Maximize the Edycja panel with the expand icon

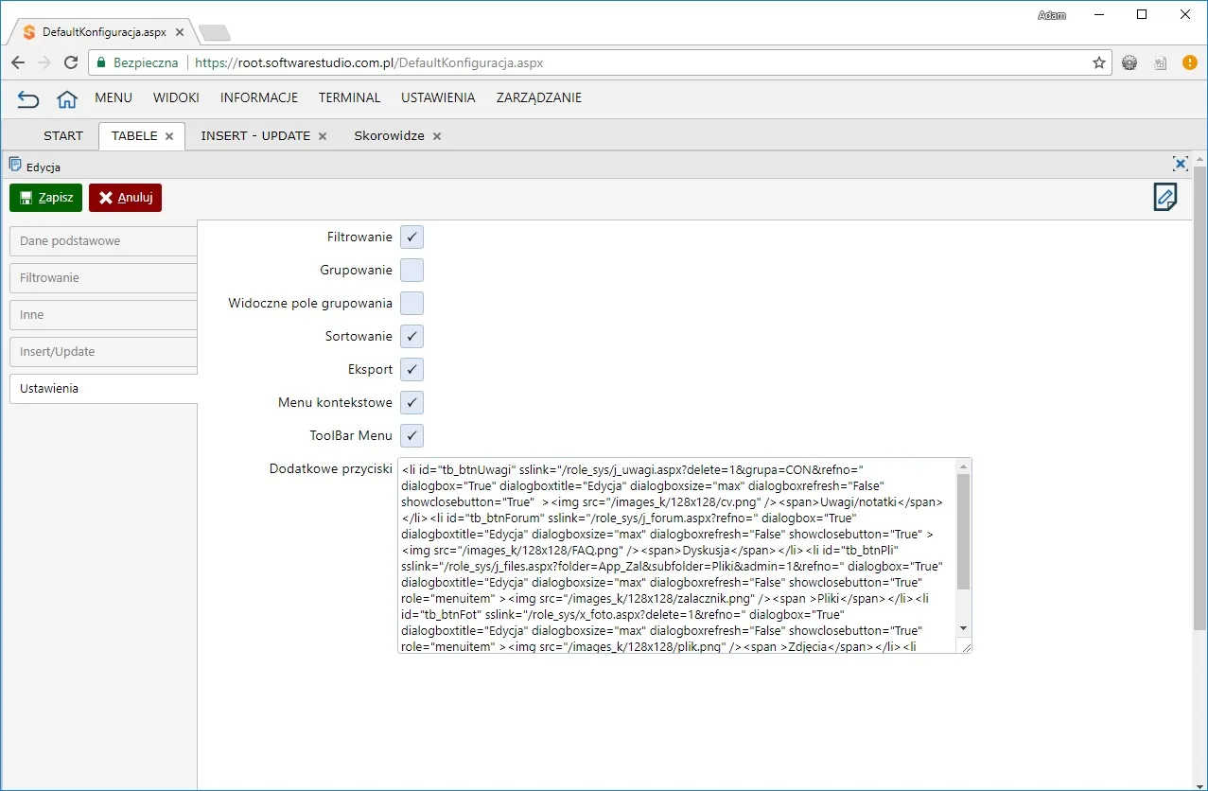click(1181, 164)
